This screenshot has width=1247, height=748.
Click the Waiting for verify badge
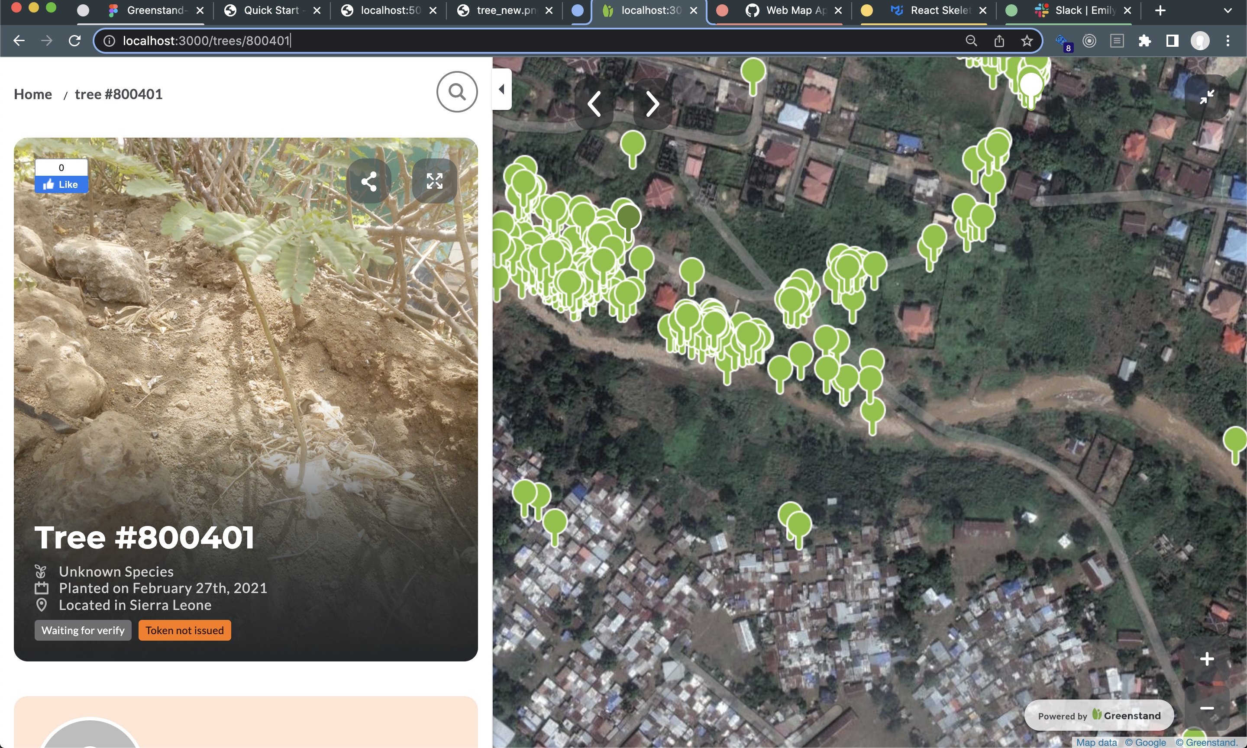[x=83, y=630]
